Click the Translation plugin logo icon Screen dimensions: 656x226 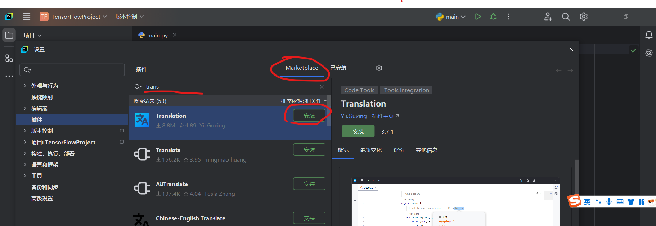click(x=142, y=120)
